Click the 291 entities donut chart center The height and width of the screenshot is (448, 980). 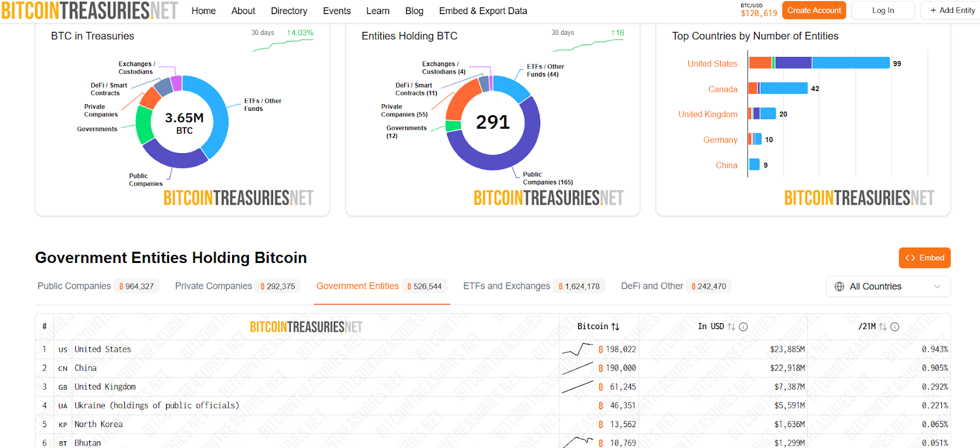pos(493,122)
